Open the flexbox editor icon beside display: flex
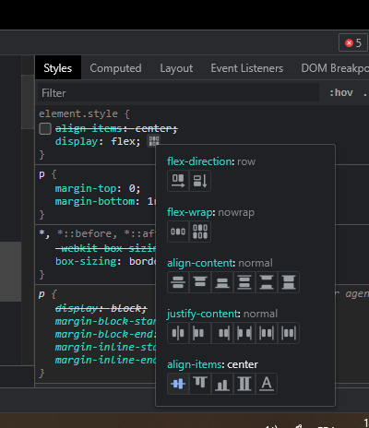The image size is (369, 428). 154,141
